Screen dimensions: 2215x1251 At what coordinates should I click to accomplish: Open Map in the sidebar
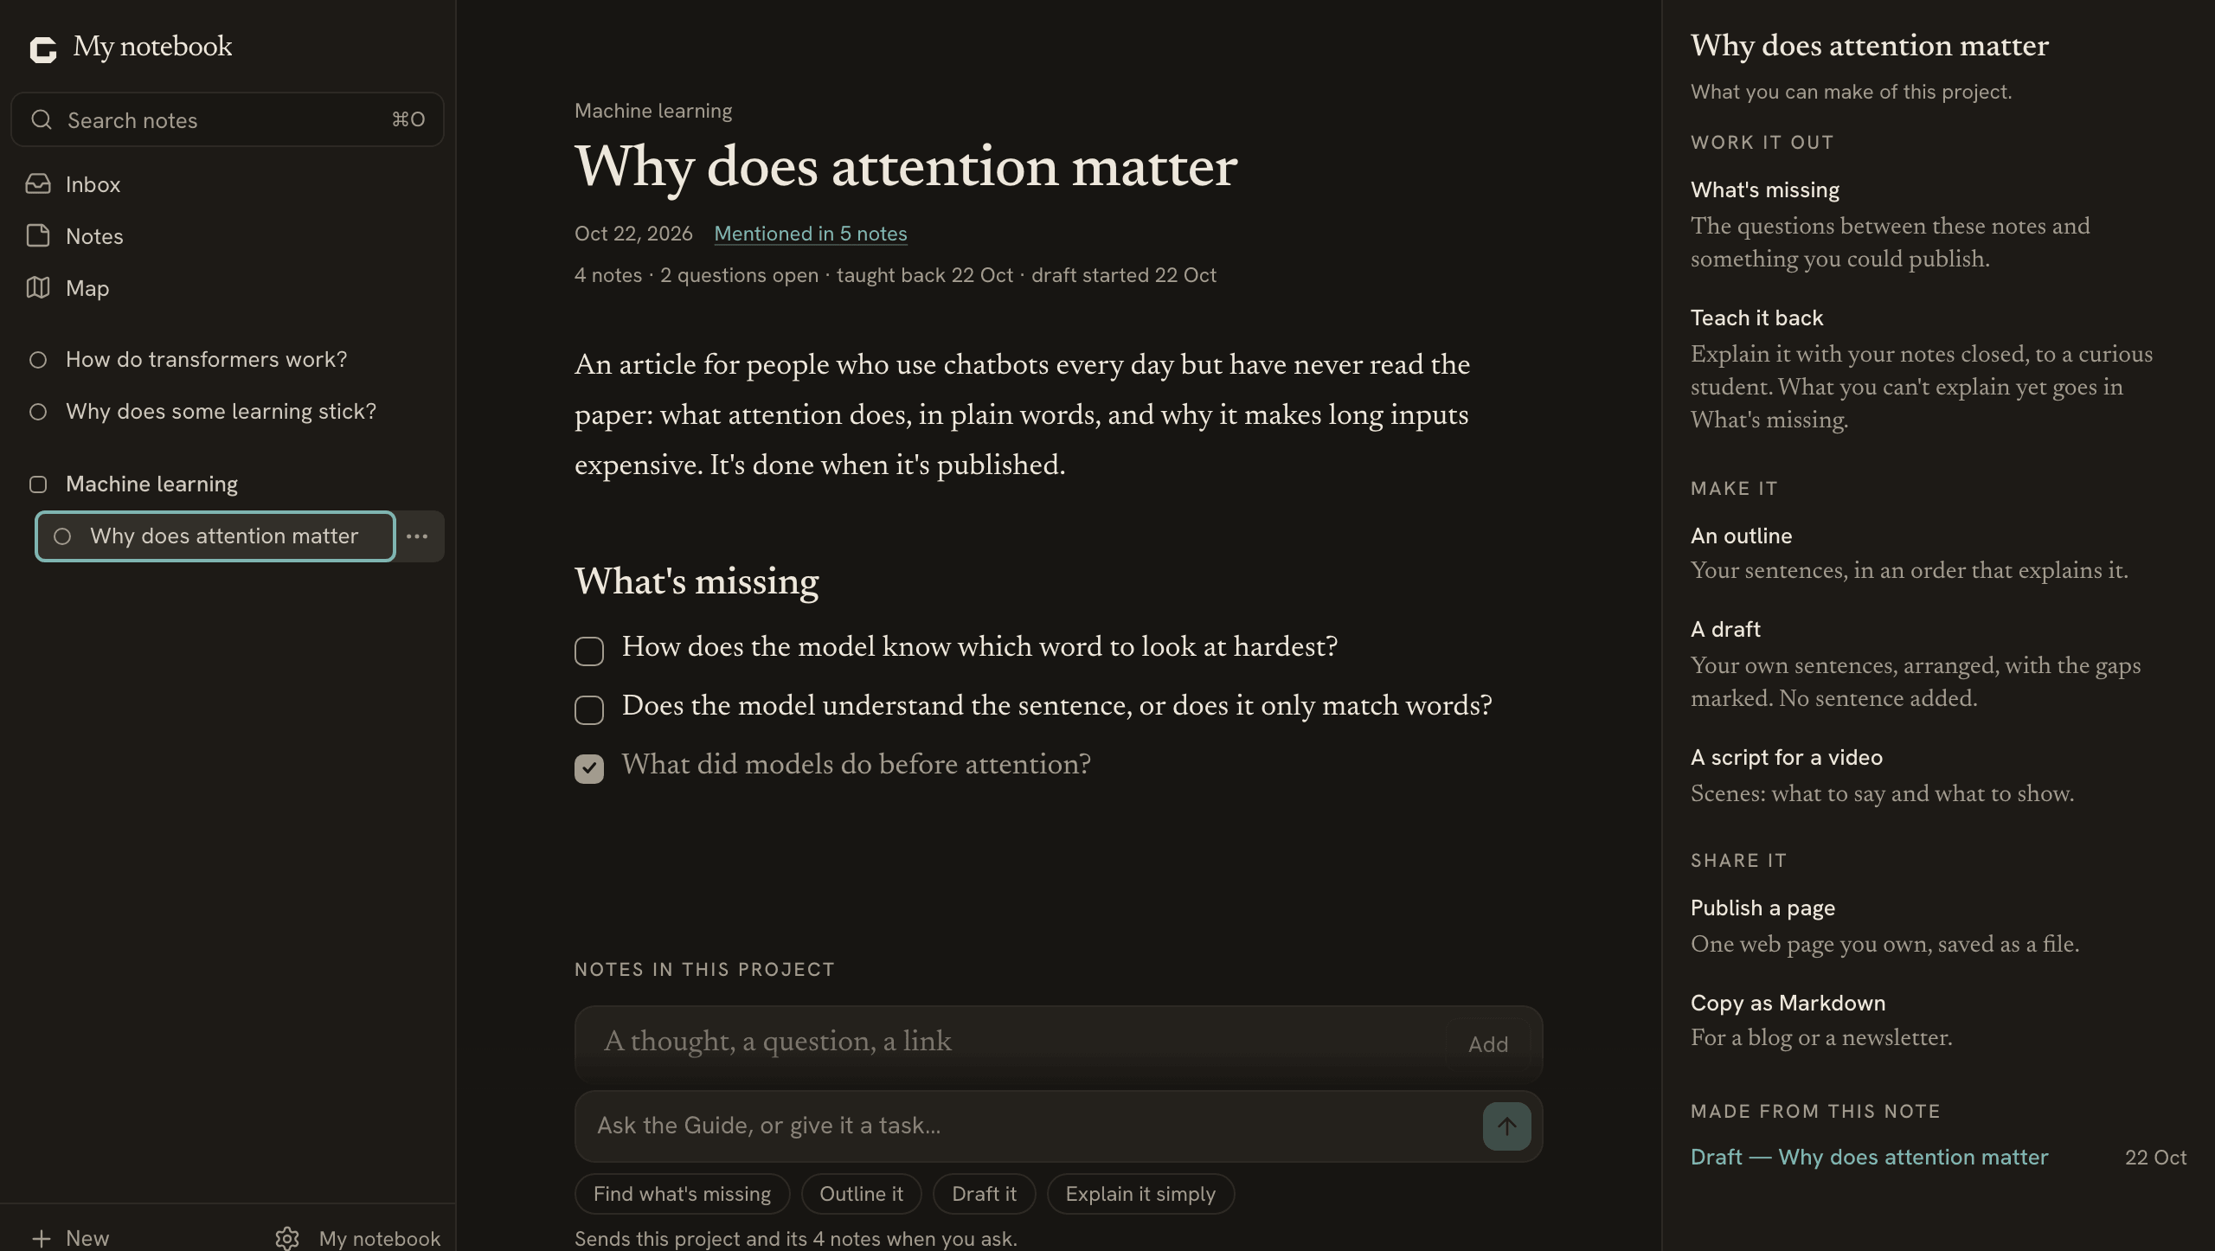pyautogui.click(x=228, y=288)
